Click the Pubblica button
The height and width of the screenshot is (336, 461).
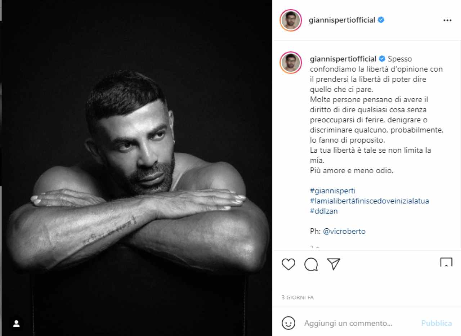437,323
